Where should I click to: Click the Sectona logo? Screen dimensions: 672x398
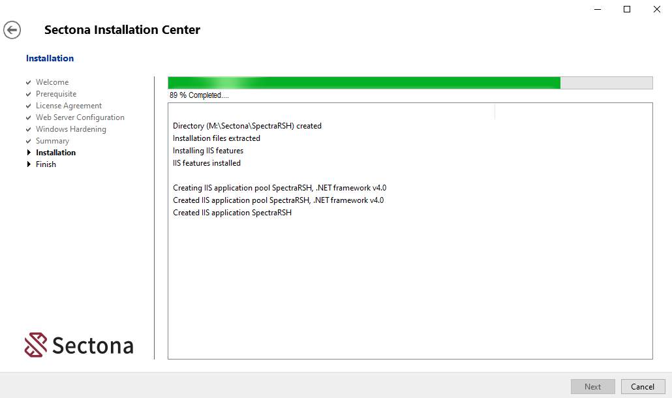[x=79, y=345]
